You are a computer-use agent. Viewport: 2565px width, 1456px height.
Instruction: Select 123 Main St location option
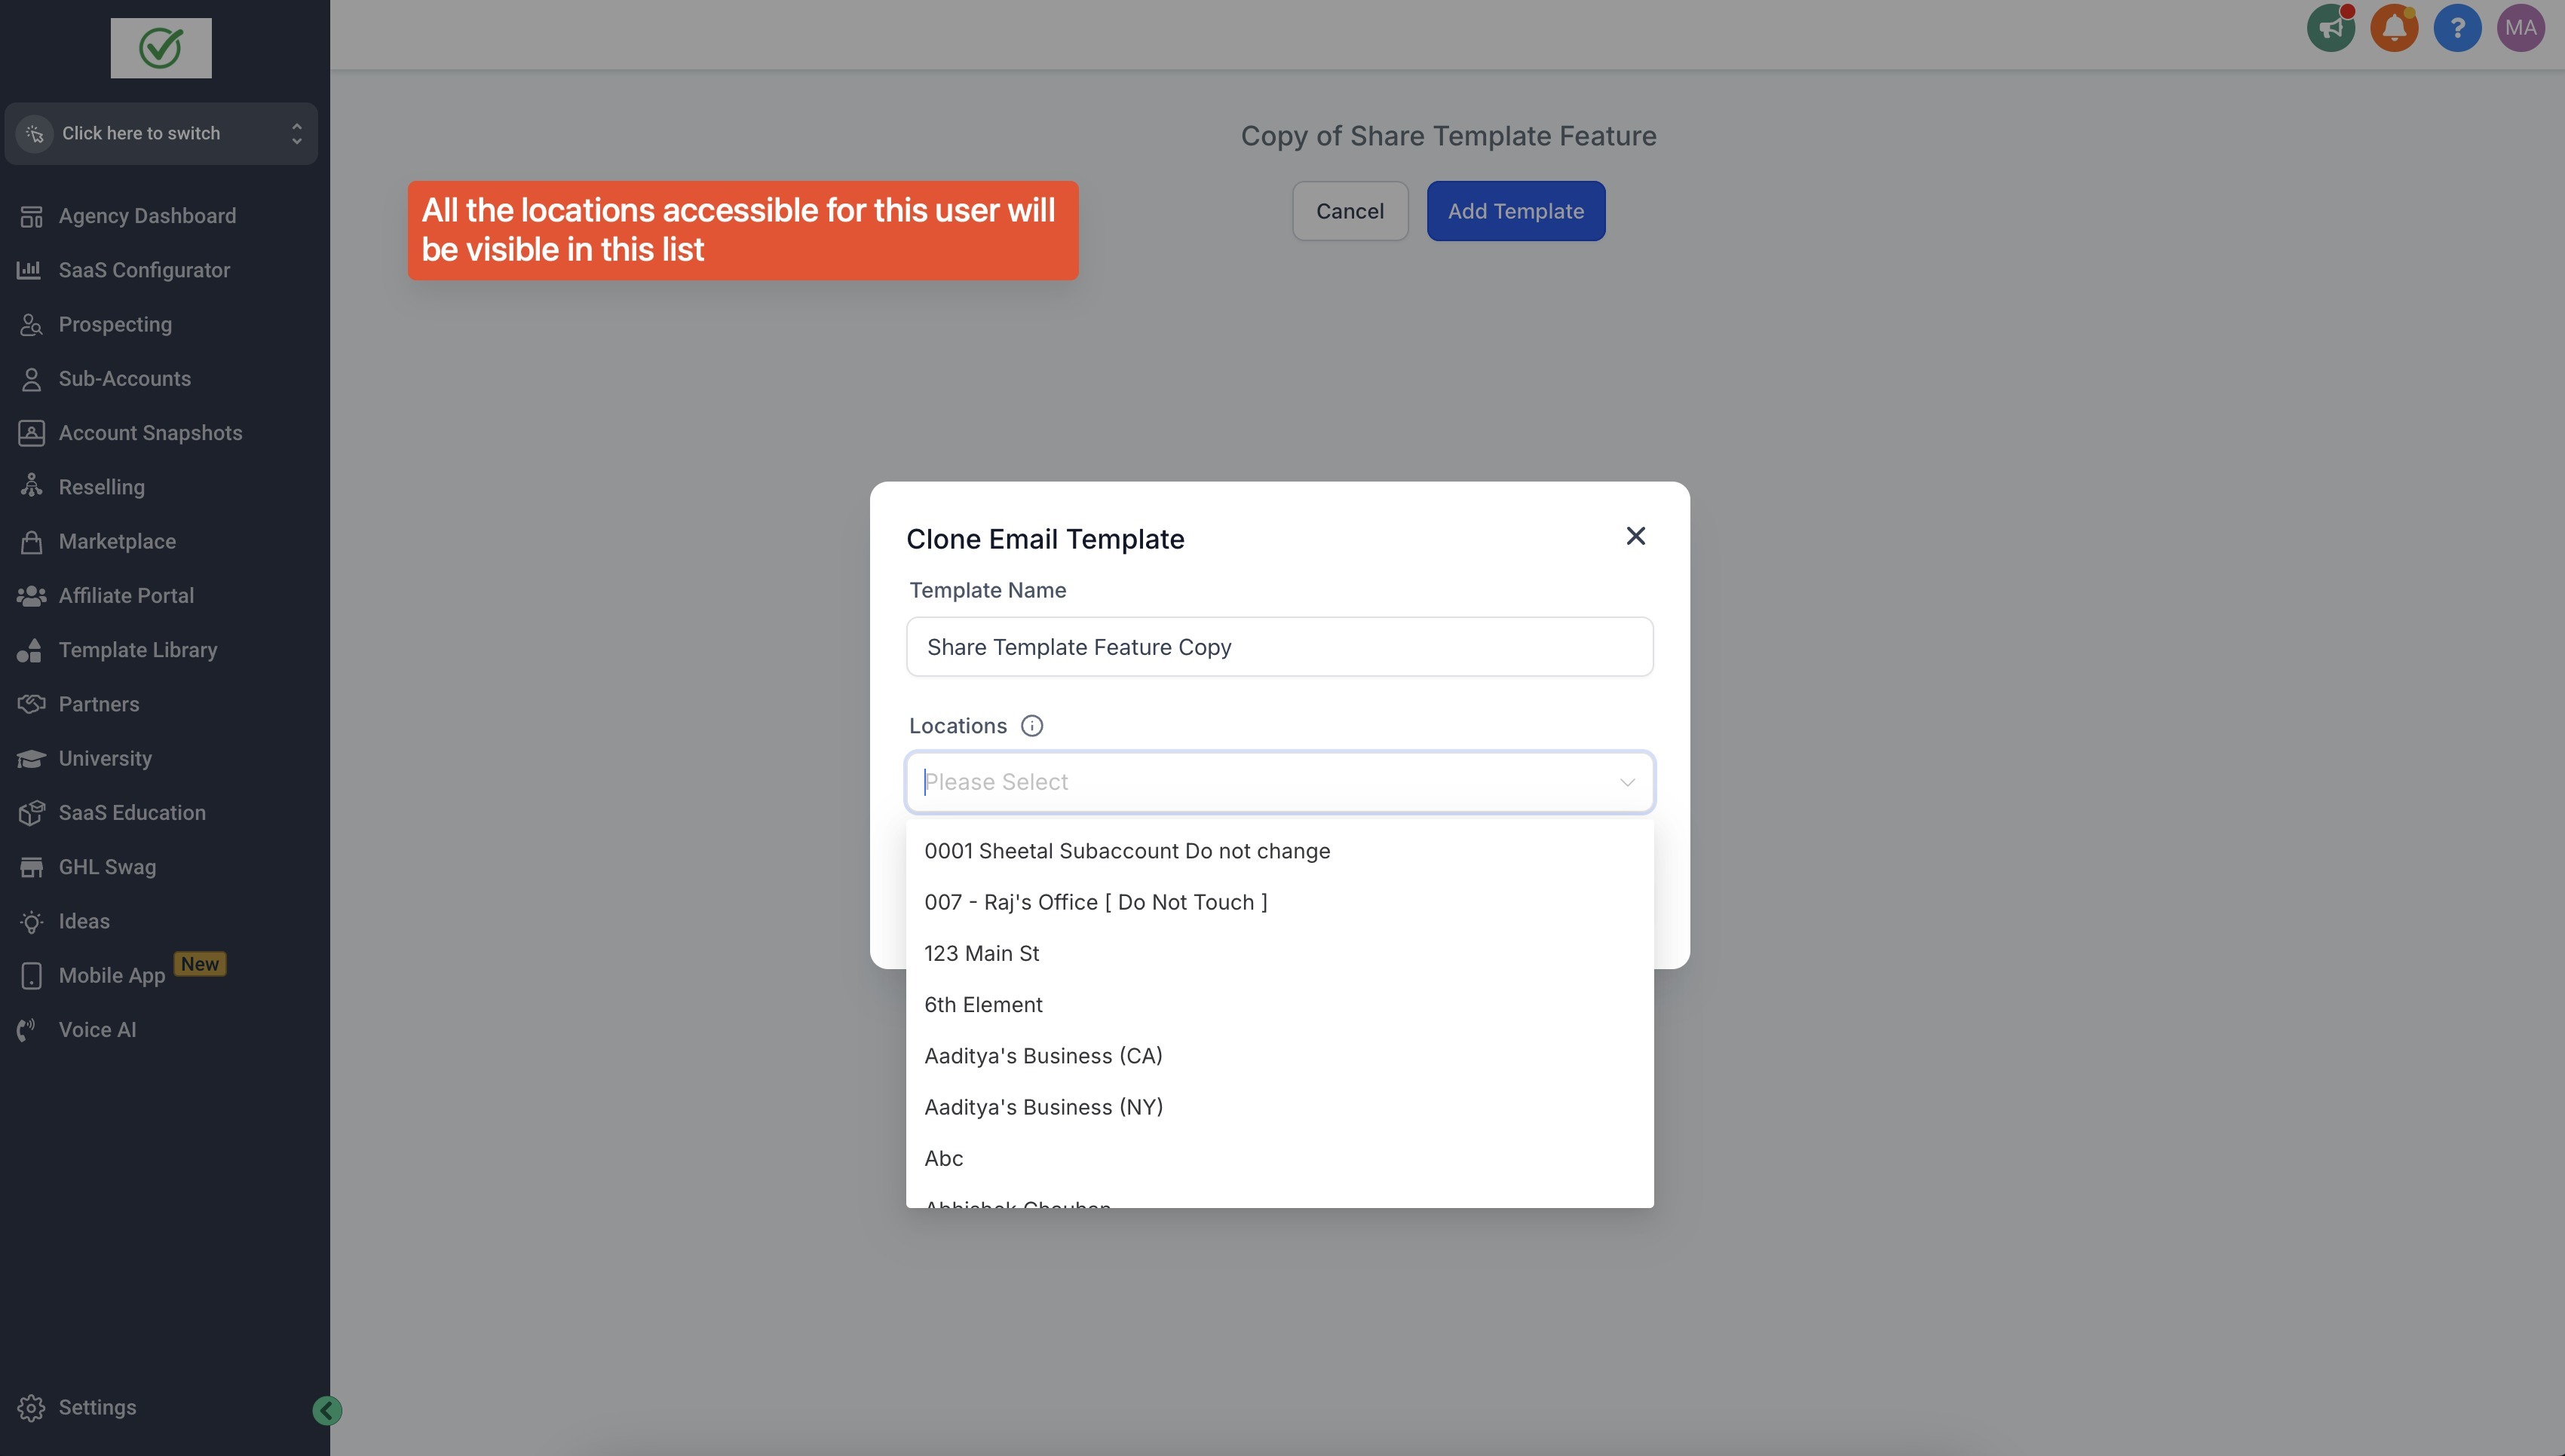click(x=982, y=953)
